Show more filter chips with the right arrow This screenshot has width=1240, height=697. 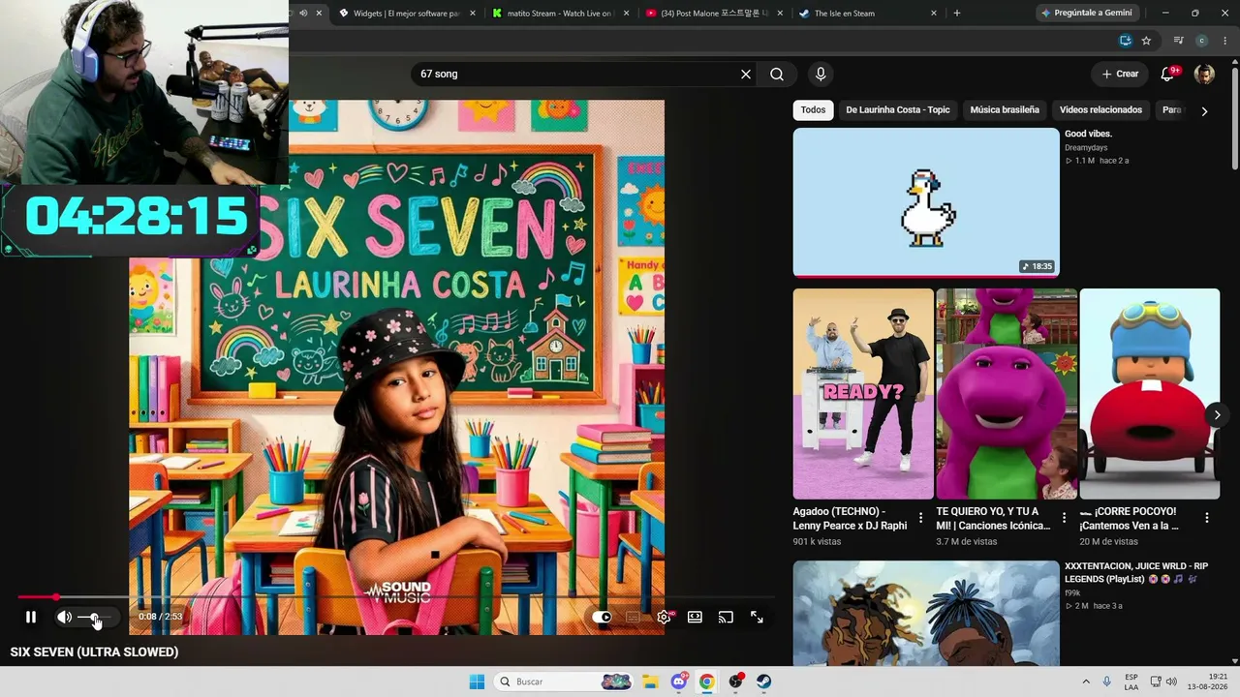coord(1204,110)
